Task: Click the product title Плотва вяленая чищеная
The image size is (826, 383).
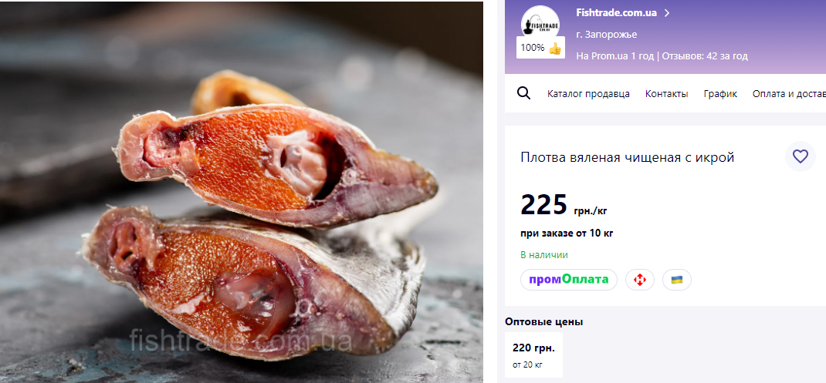Action: coord(627,157)
